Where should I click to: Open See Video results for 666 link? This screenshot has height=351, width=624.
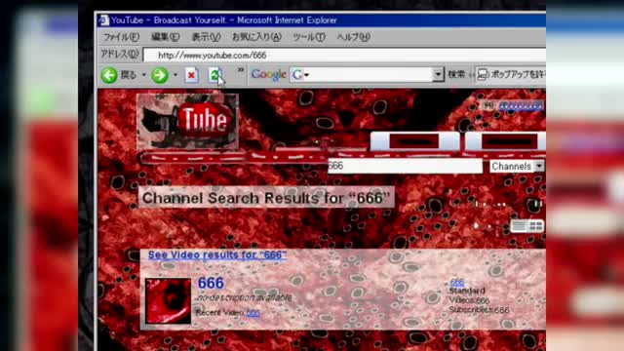click(x=217, y=255)
